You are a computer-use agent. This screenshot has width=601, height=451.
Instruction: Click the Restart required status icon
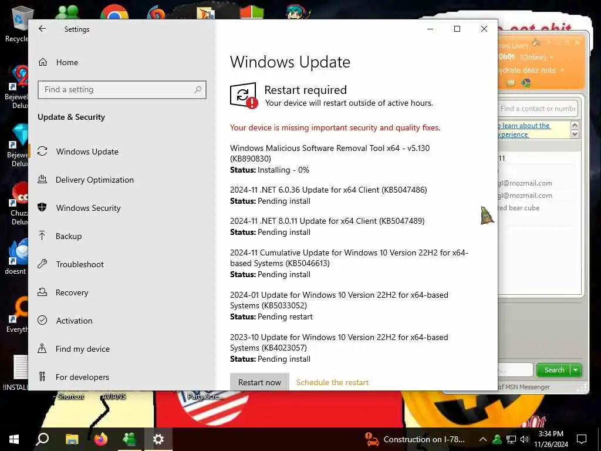(244, 96)
